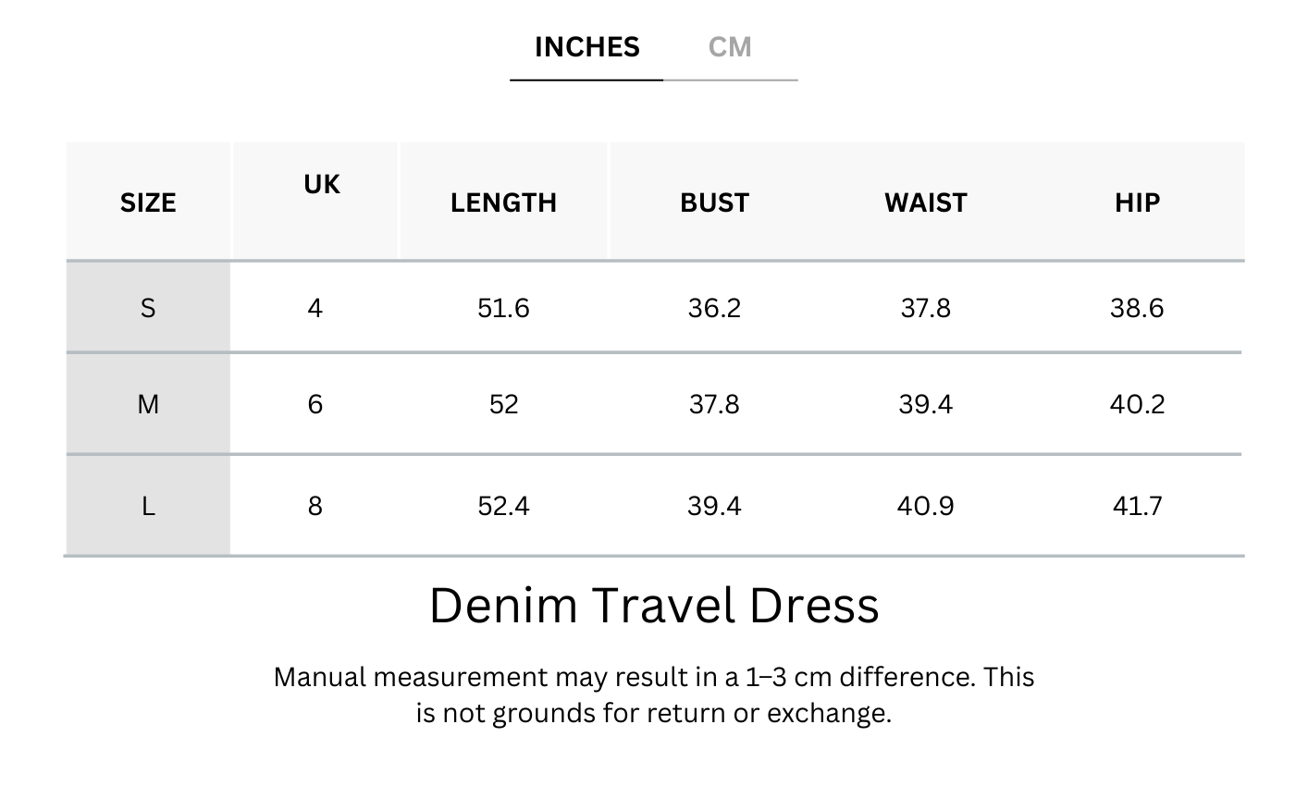Click the SIZE column header

[x=148, y=203]
